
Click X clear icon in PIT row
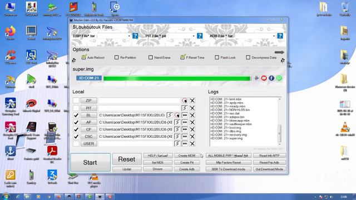(x=192, y=108)
